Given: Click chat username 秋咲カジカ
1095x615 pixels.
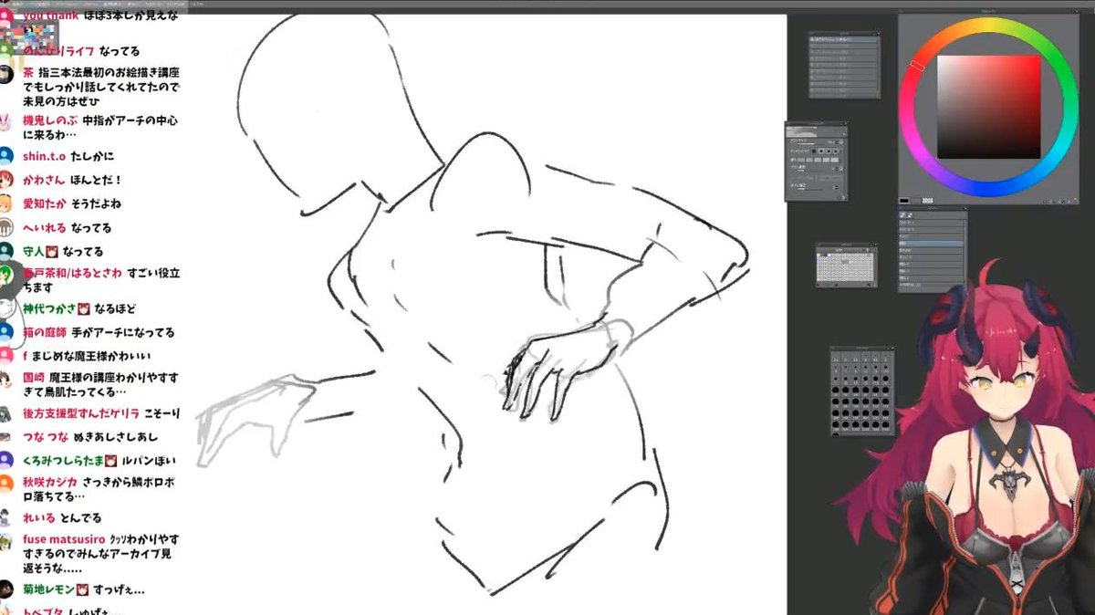Looking at the screenshot, I should click(50, 484).
